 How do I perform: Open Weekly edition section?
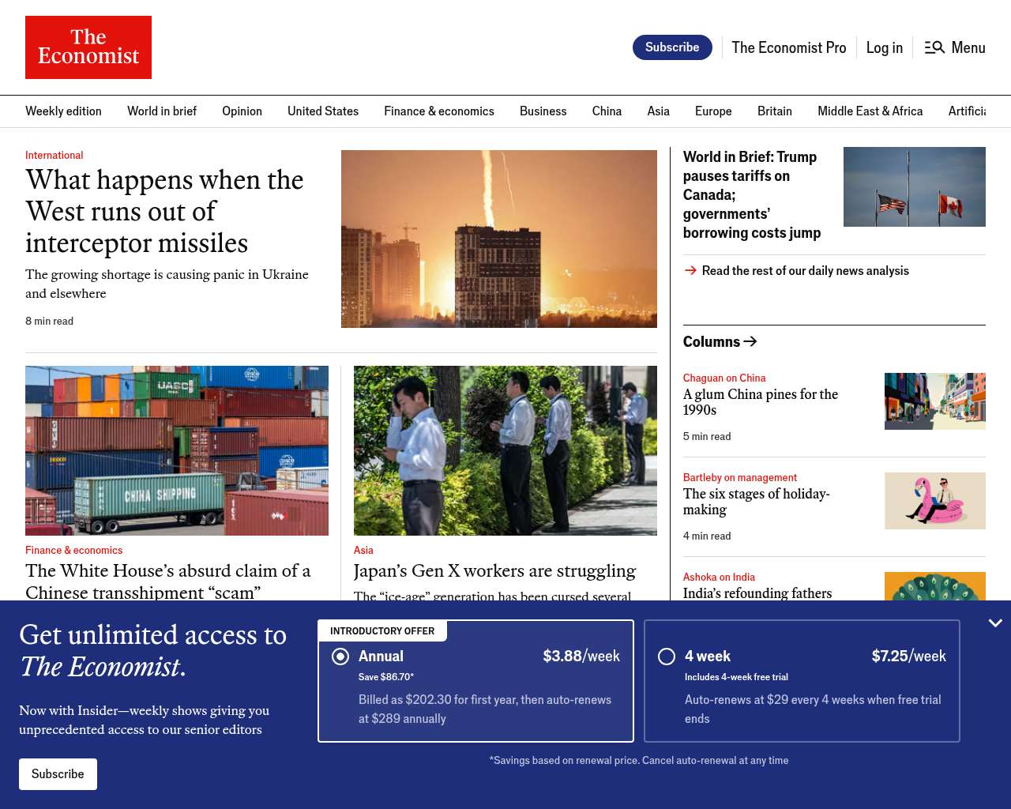click(x=63, y=111)
